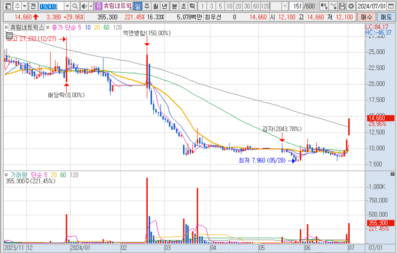Click the volume MA 120 legend
The height and width of the screenshot is (253, 397).
coord(74,175)
